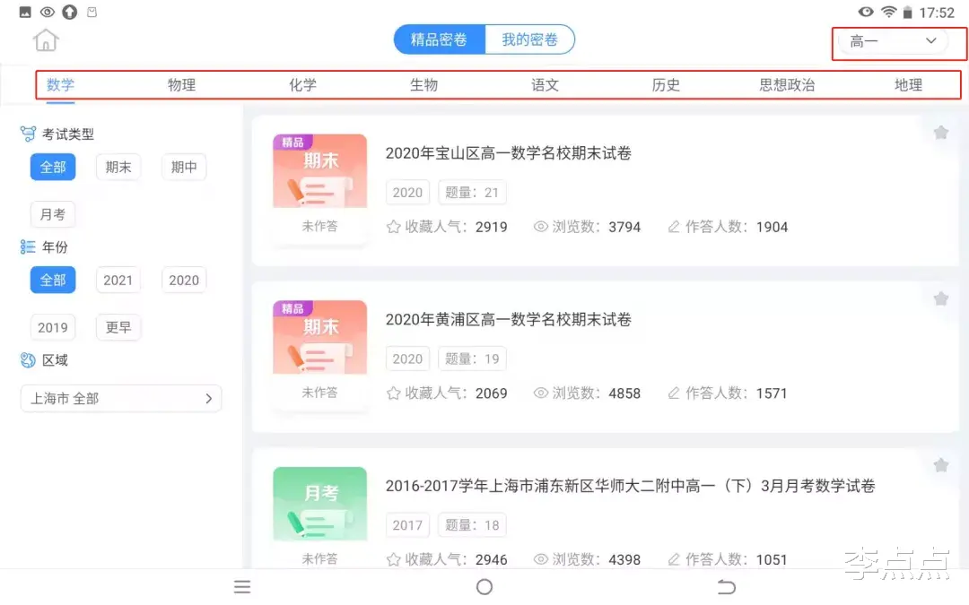Select the 2021 year filter

tap(118, 280)
